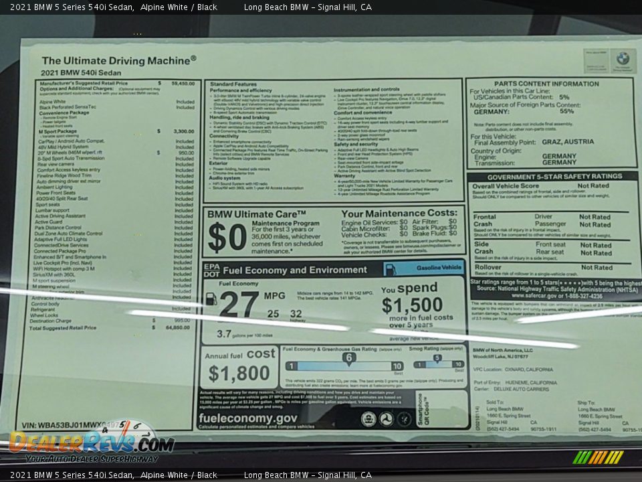Click the 20" M Wheels option row
Image resolution: width=642 pixels, height=482 pixels.
[116, 153]
